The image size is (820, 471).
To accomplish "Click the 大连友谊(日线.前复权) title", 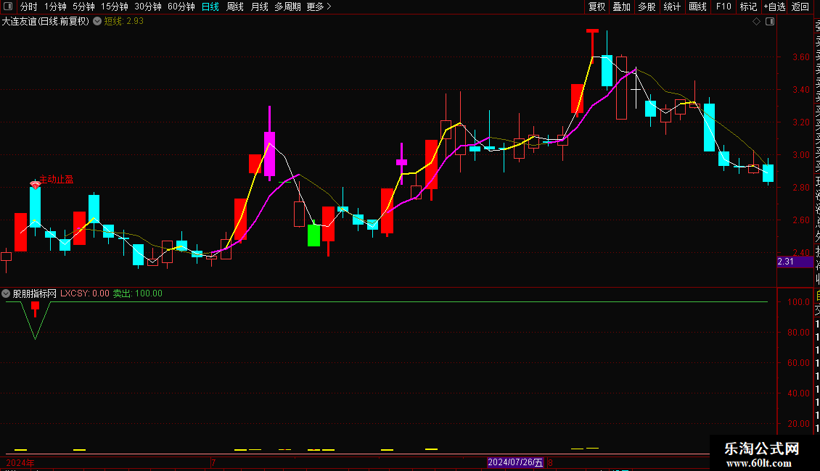I will point(46,22).
